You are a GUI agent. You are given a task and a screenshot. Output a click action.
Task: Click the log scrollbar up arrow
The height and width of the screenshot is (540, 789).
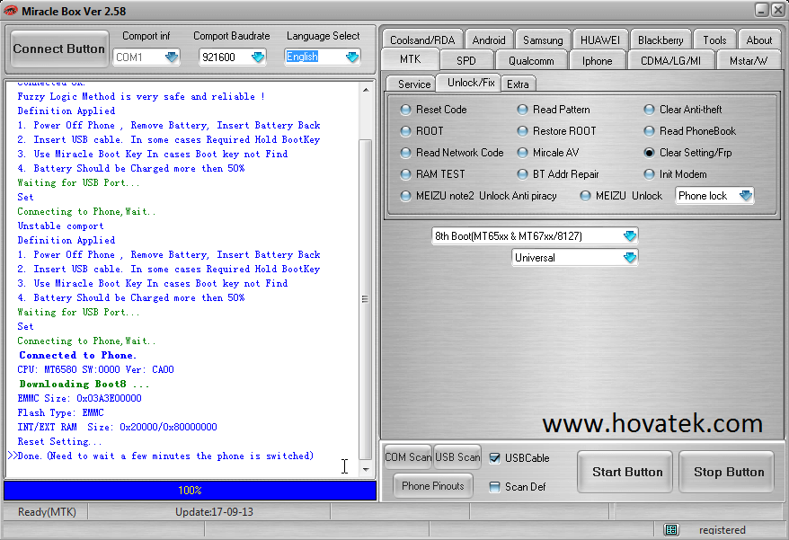point(366,90)
